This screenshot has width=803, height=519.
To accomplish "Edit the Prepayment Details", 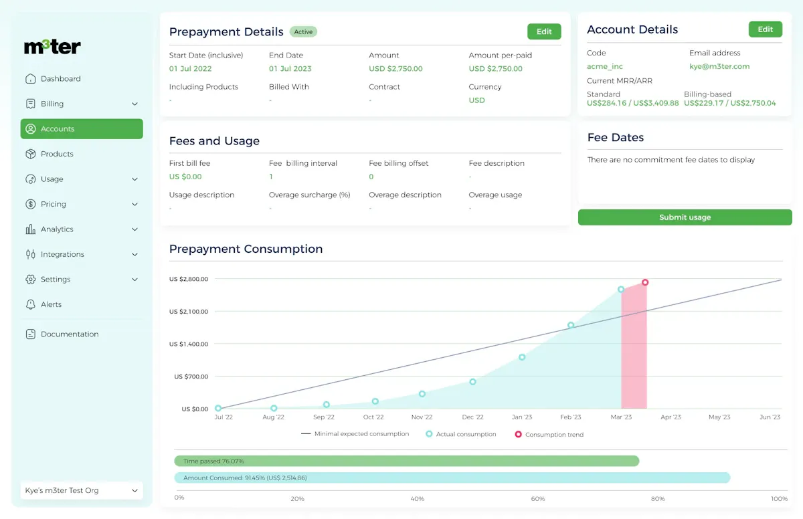I will point(544,31).
